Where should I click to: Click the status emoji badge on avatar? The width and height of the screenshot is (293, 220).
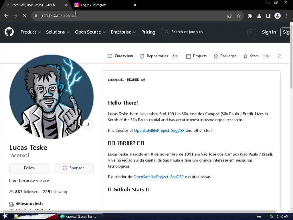point(88,124)
